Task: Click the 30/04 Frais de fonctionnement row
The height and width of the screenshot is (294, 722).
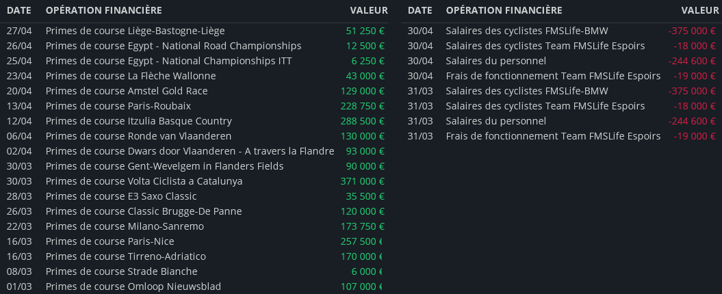Action: point(553,76)
